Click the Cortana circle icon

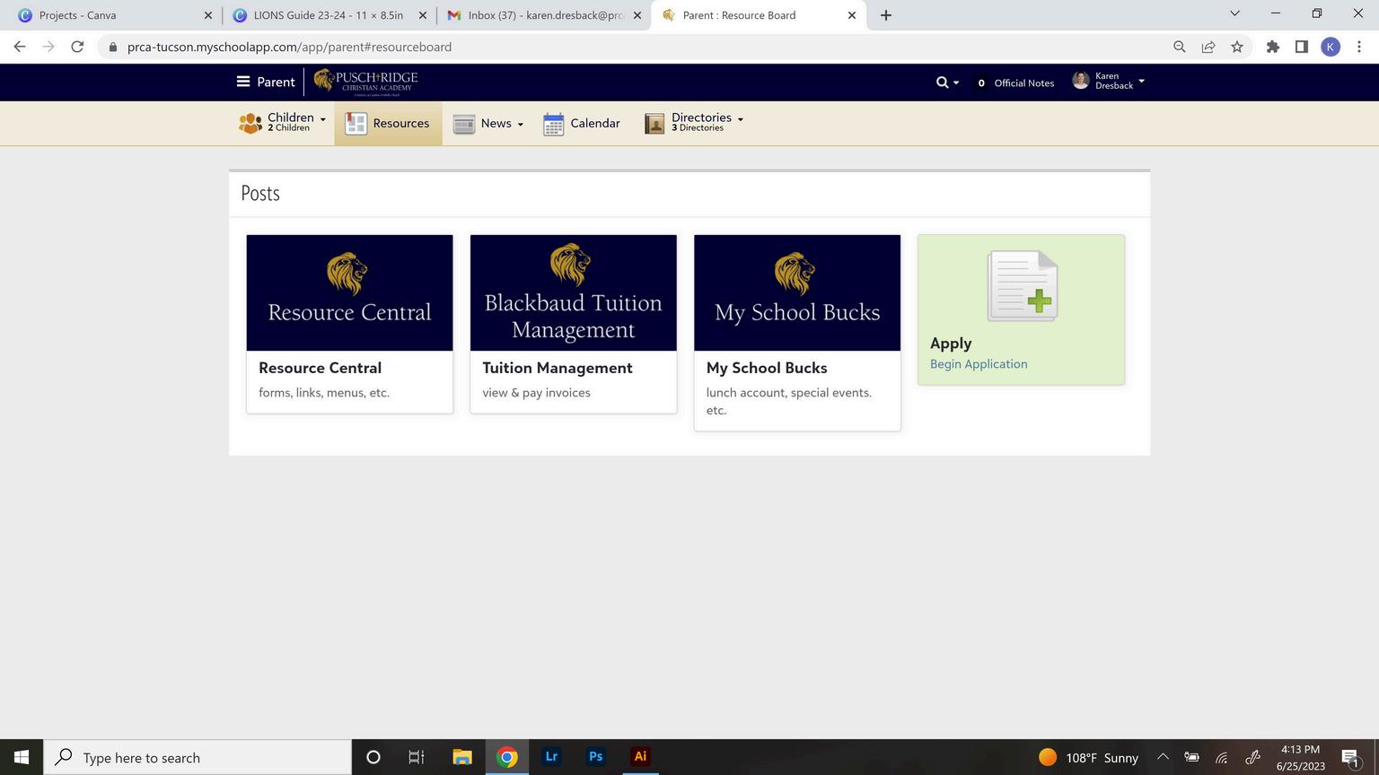pos(373,757)
